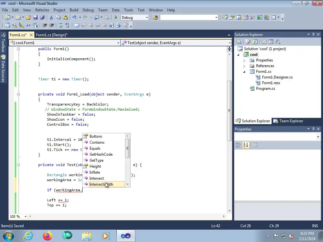Click the Paste clipboard icon
The height and width of the screenshot is (242, 323).
coord(65,18)
